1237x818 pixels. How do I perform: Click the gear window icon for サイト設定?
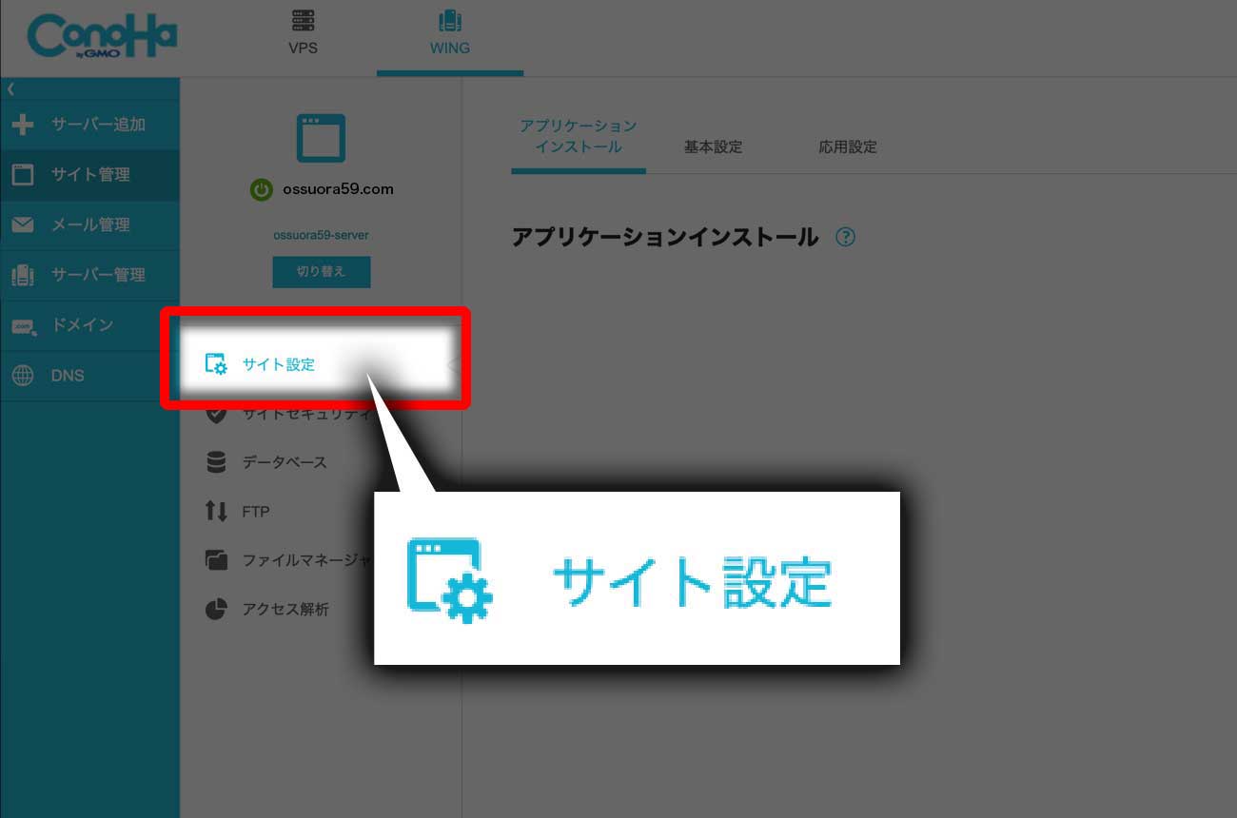click(216, 364)
